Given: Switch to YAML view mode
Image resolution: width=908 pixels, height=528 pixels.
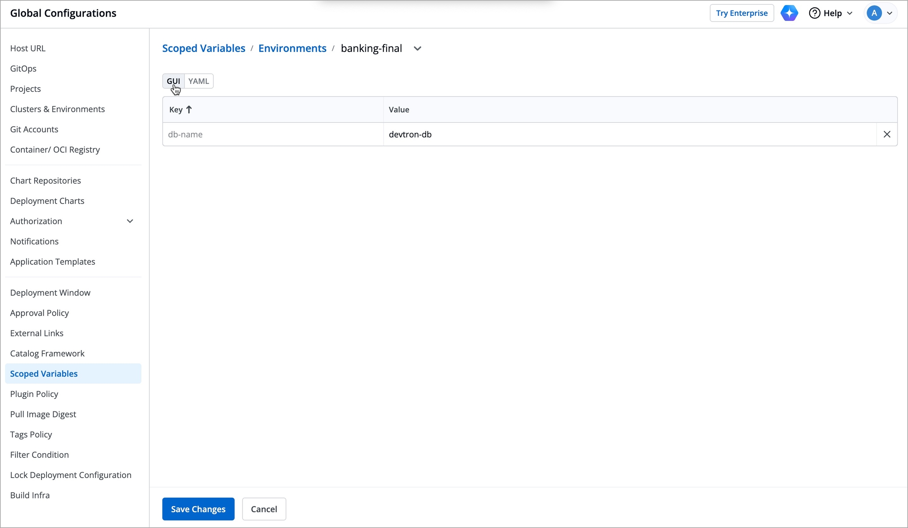Looking at the screenshot, I should [199, 81].
